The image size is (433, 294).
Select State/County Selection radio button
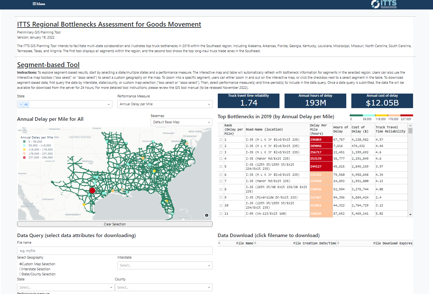pos(21,274)
